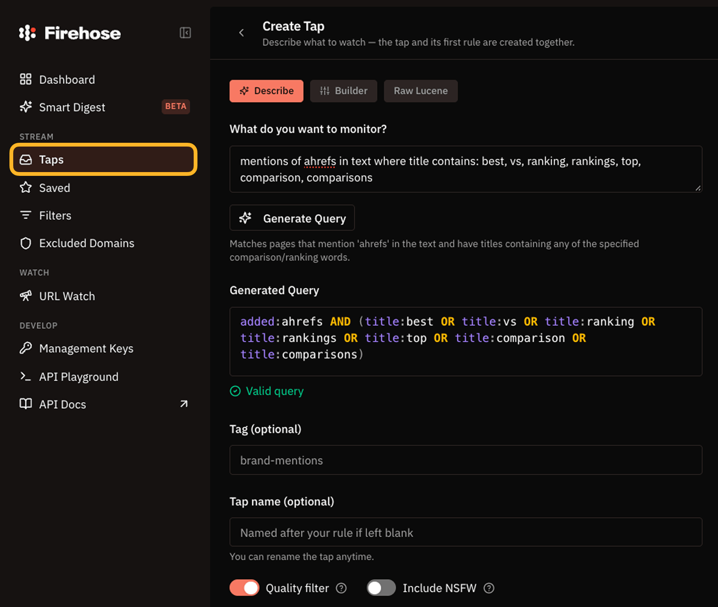This screenshot has height=607, width=718.
Task: Click the API Docs external arrow icon
Action: 184,404
